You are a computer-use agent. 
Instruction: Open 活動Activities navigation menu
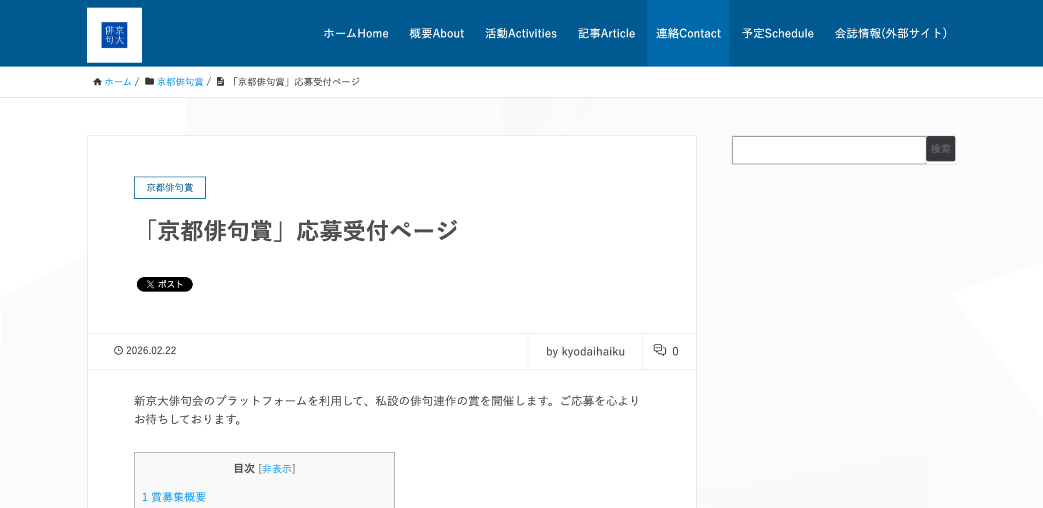point(521,33)
